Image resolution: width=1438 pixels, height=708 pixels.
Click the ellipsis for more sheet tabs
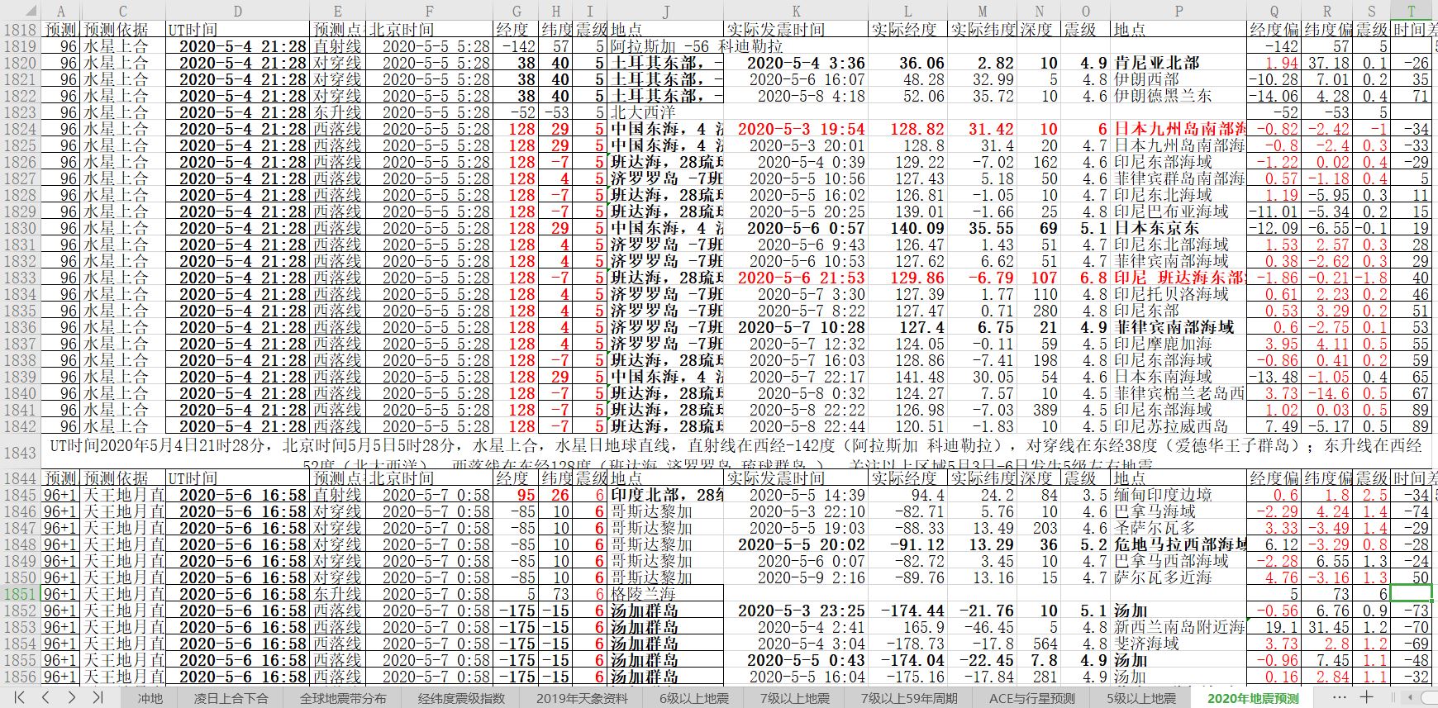(x=1338, y=697)
